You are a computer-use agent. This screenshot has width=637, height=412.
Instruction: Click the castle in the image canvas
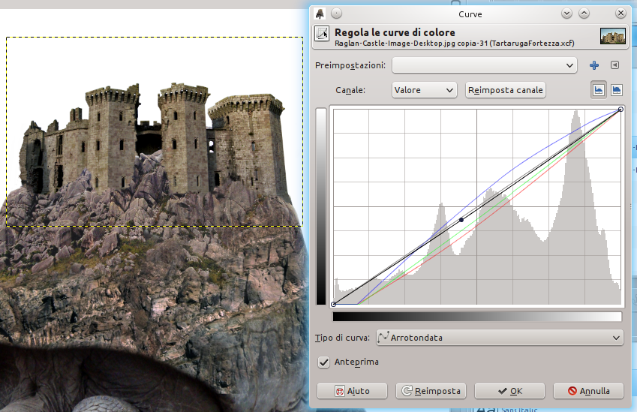pos(155,142)
